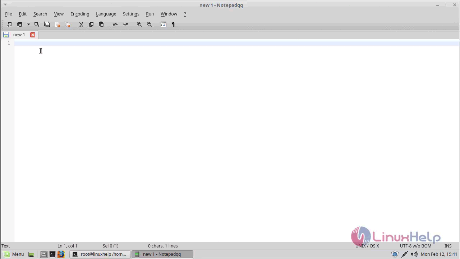
Task: Expand the open file dropdown arrow
Action: (x=28, y=24)
